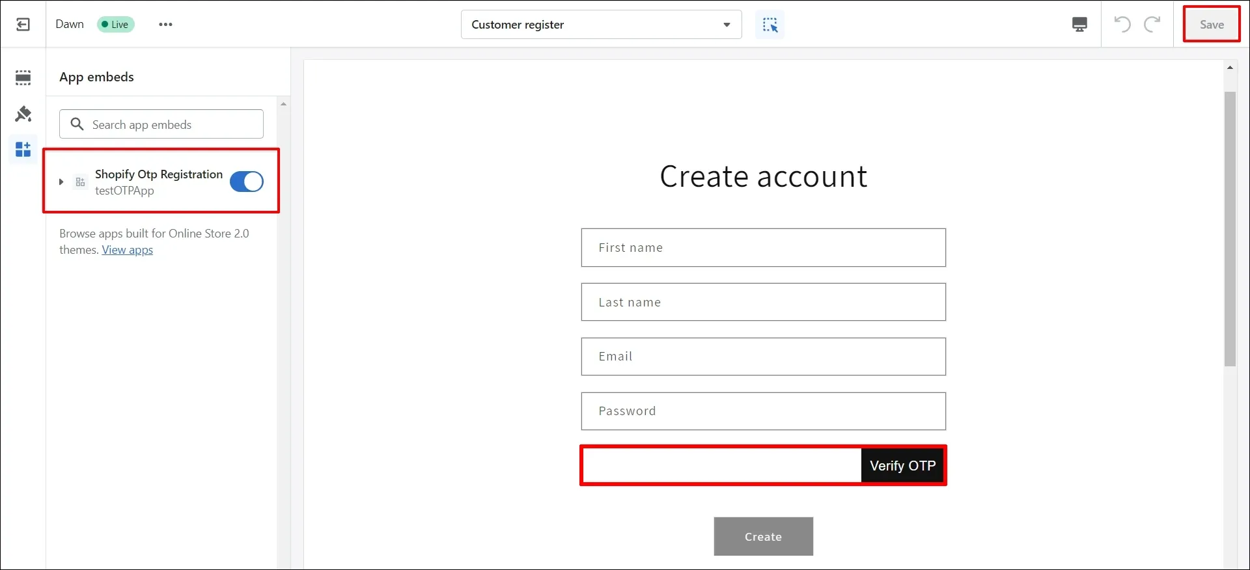
Task: Focus the Search app embeds field
Action: pos(161,124)
